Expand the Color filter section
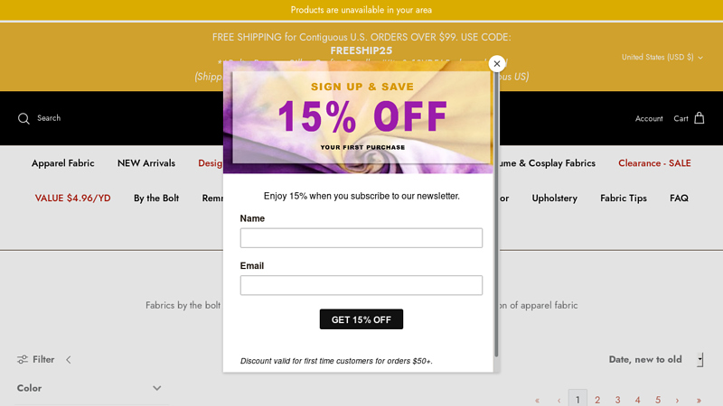This screenshot has height=406, width=723. tap(156, 388)
